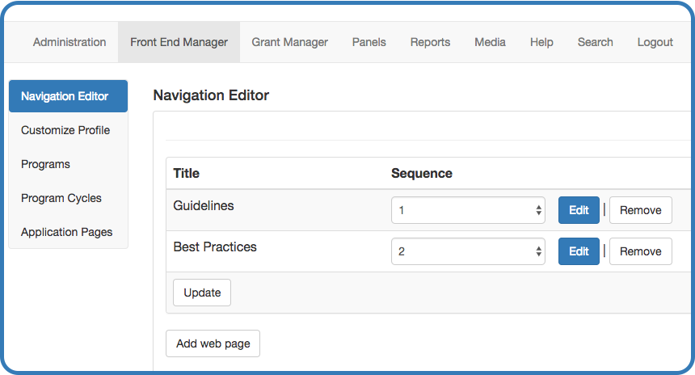Edit the Guidelines page
695x375 pixels.
[x=579, y=210]
